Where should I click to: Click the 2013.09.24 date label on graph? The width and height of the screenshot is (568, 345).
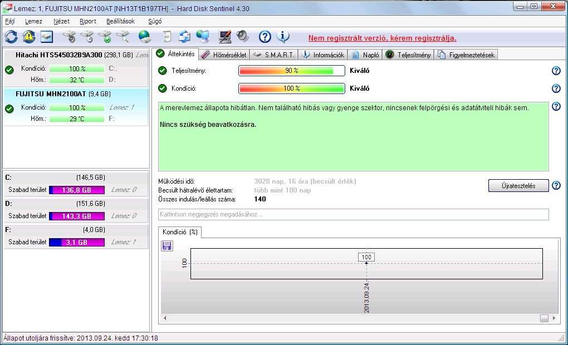366,297
